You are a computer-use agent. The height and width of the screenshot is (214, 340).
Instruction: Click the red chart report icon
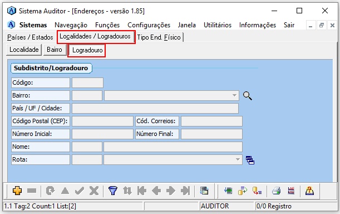(x=291, y=191)
